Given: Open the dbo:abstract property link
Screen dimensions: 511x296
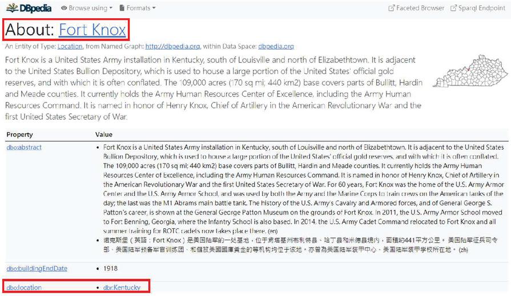Looking at the screenshot, I should point(24,147).
